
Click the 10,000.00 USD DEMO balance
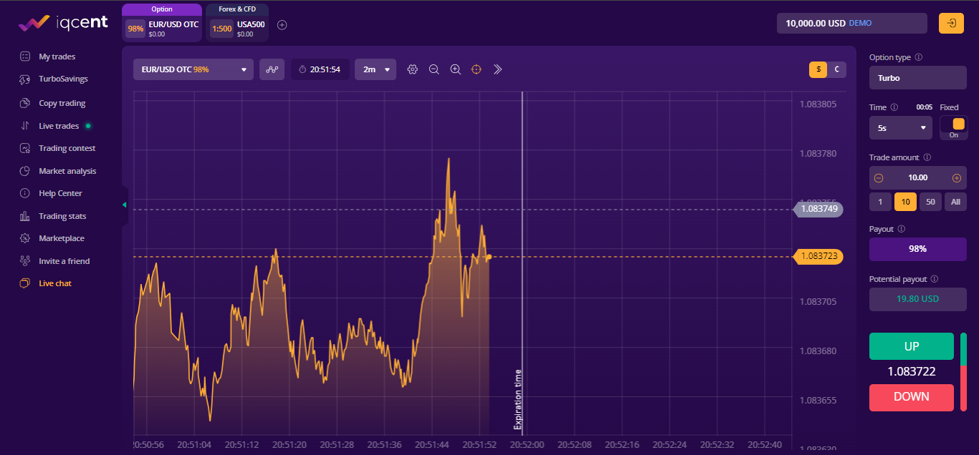852,23
